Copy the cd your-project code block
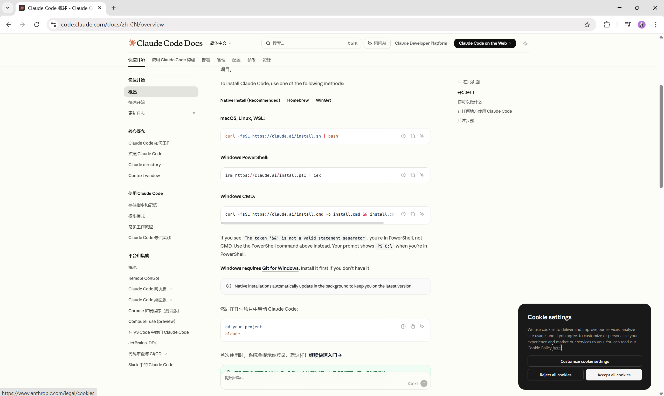The image size is (664, 396). [x=412, y=327]
